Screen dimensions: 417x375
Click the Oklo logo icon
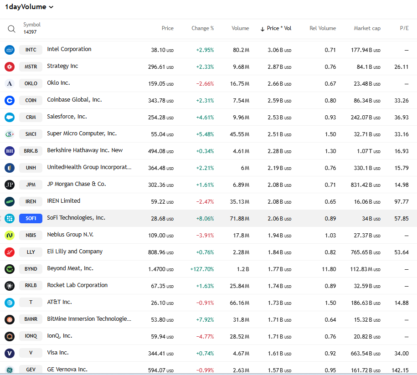coord(10,83)
